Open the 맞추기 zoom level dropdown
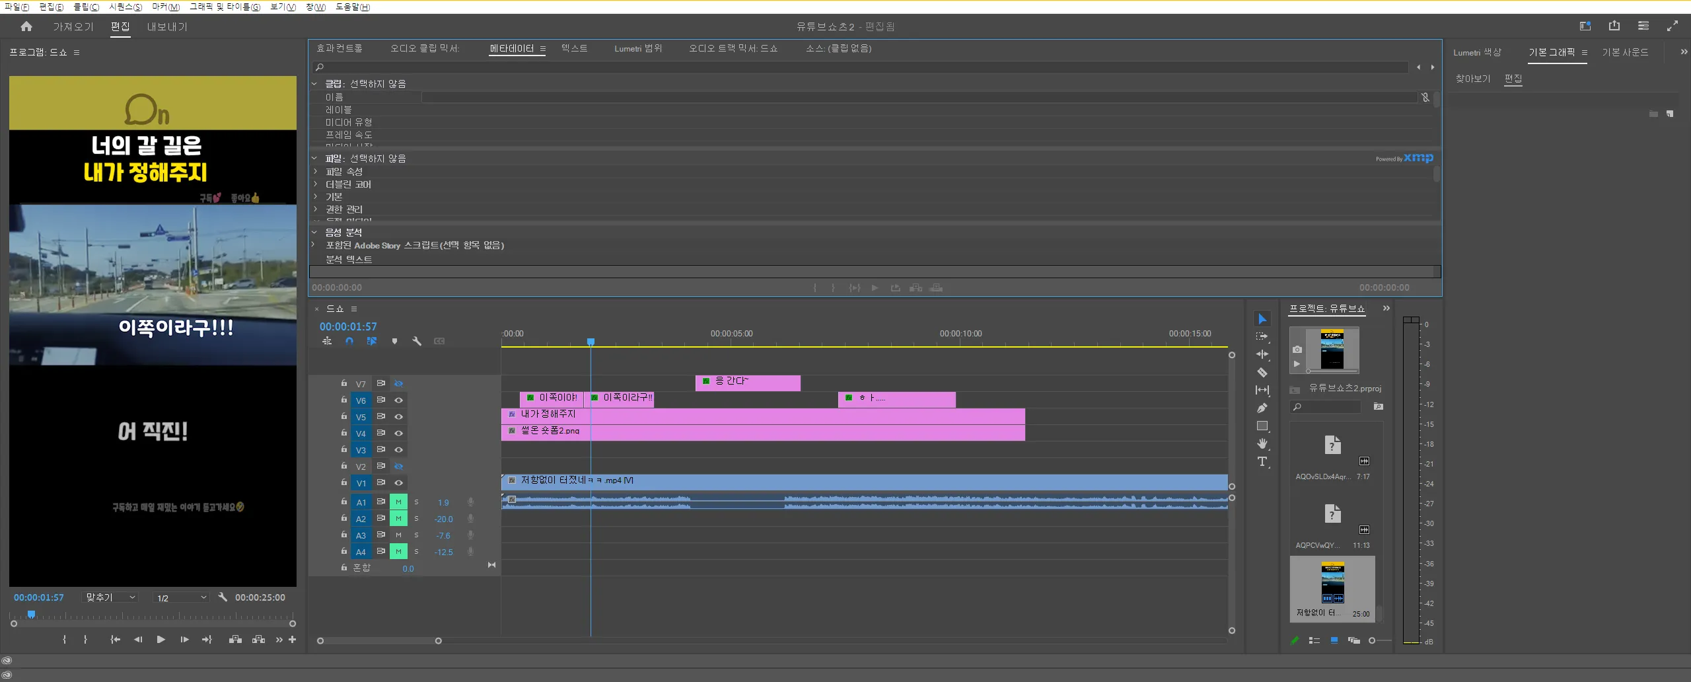The width and height of the screenshot is (1691, 682). point(110,597)
